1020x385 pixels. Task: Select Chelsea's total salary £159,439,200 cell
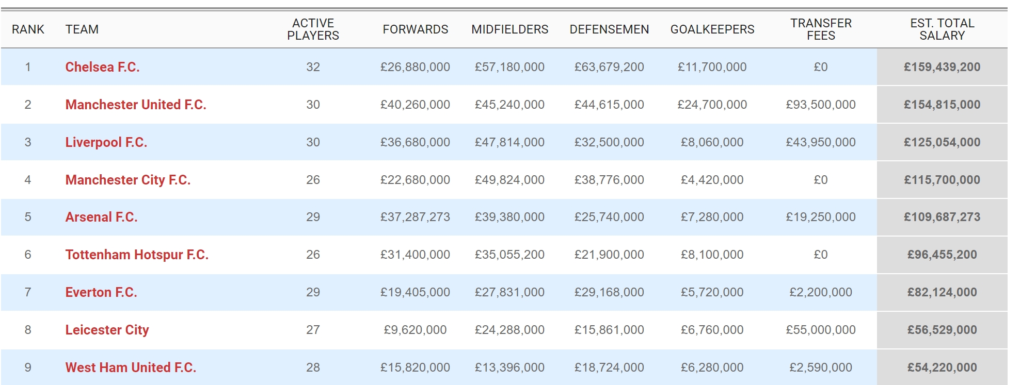[x=942, y=67]
